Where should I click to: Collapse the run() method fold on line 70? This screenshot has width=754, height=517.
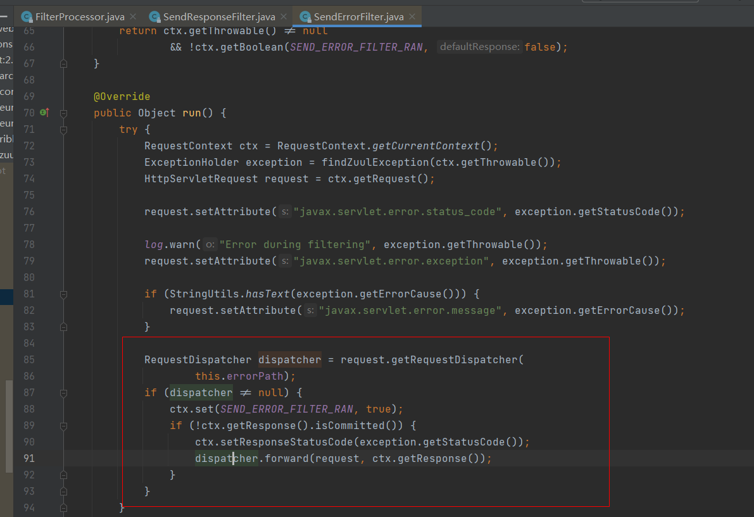click(63, 113)
